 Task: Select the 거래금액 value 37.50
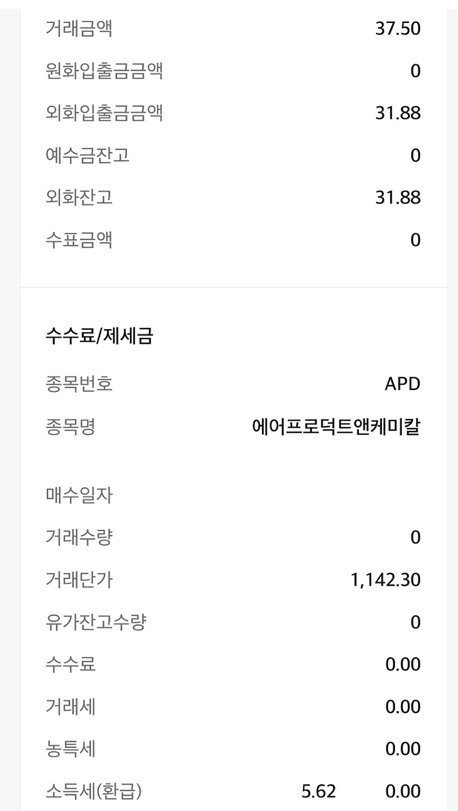coord(398,29)
